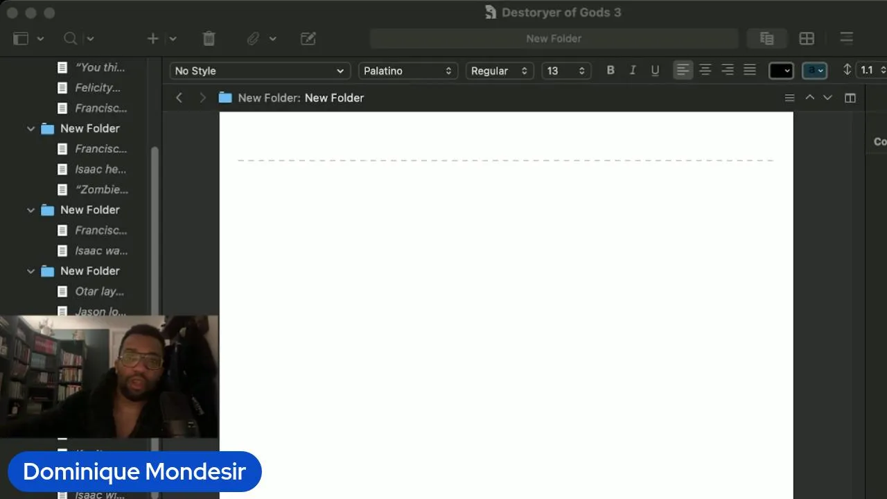Click blue folder icon above Otar lay...
887x499 pixels.
point(47,271)
